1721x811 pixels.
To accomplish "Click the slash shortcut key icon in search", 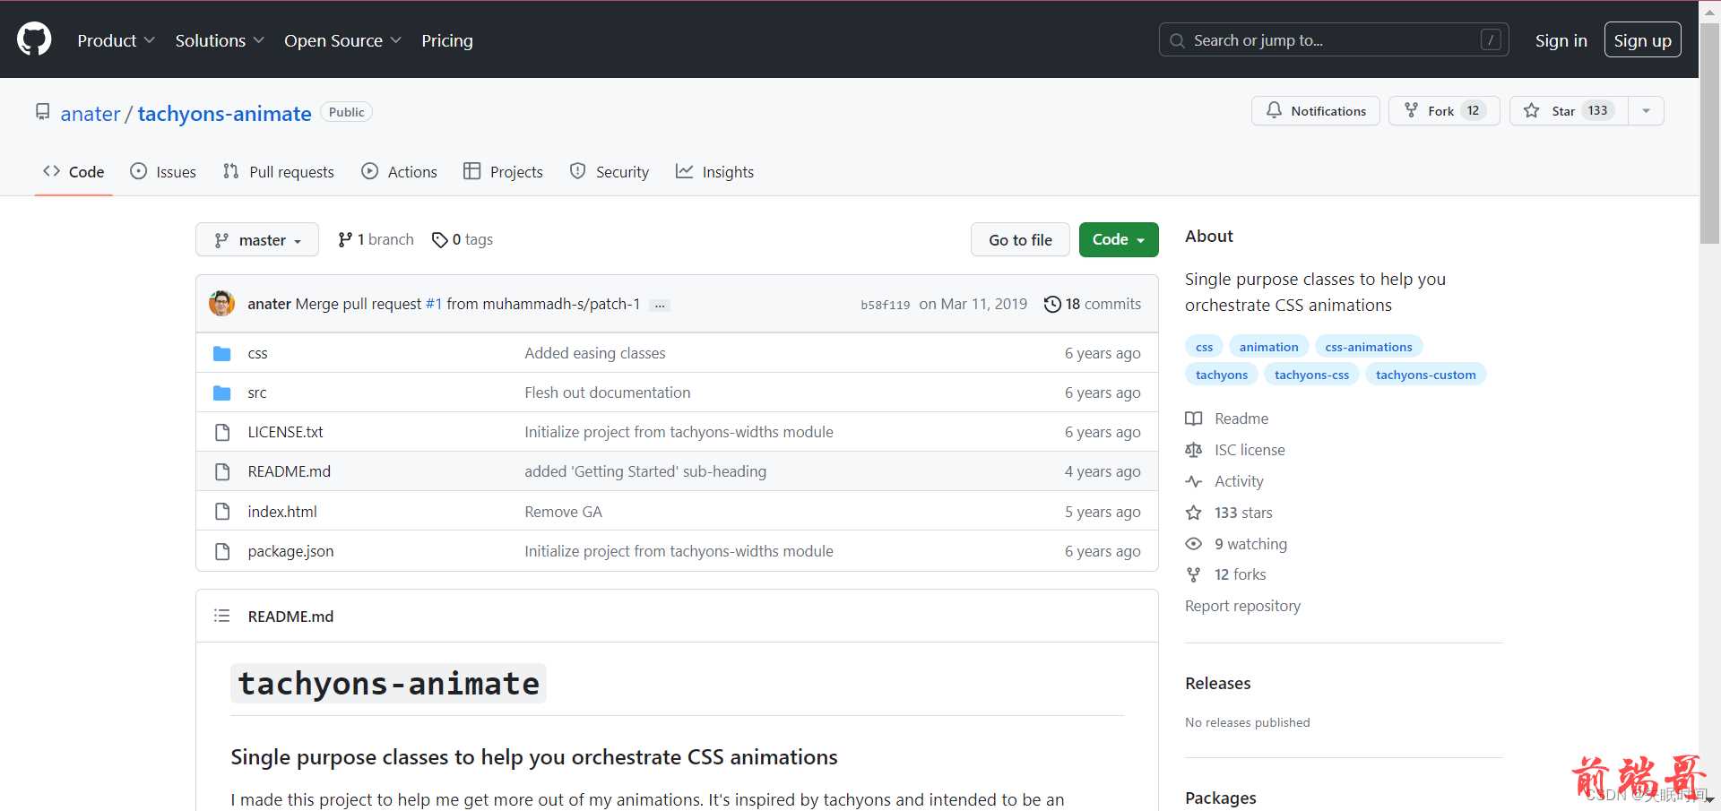I will 1491,40.
